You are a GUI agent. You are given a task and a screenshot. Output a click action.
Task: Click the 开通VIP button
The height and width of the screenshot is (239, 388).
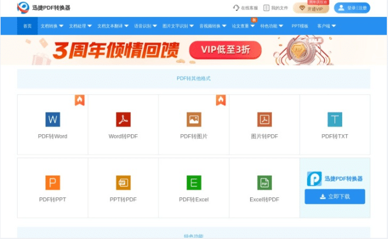tap(311, 8)
